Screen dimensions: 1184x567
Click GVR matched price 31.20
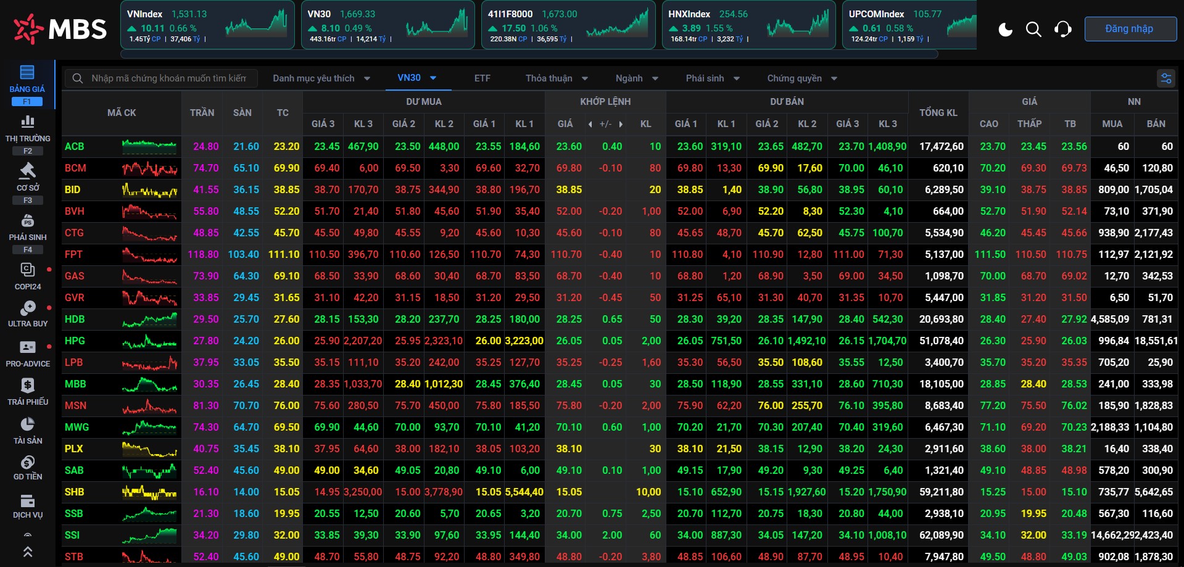(569, 297)
